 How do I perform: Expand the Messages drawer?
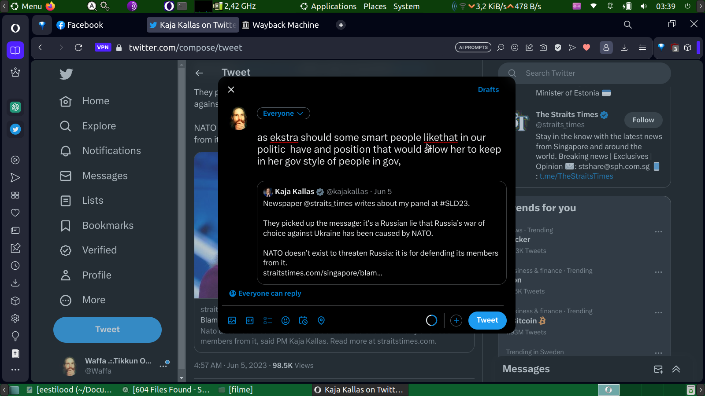coord(676,369)
